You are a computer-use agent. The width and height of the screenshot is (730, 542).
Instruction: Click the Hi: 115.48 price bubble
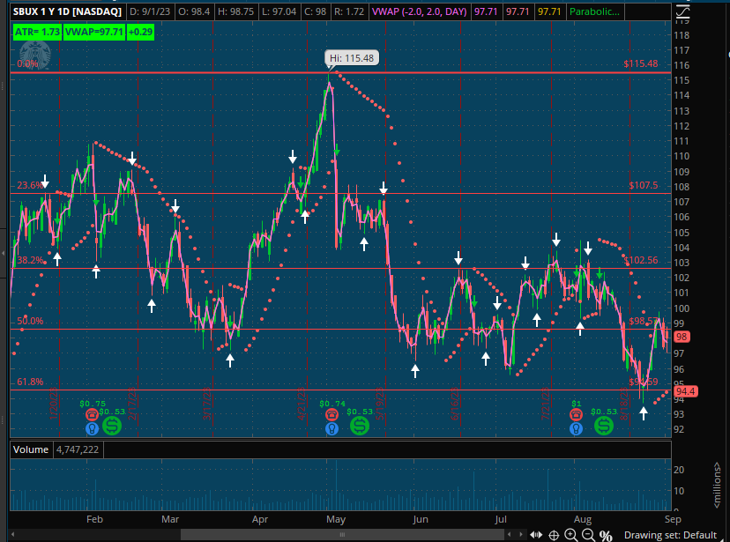[352, 58]
